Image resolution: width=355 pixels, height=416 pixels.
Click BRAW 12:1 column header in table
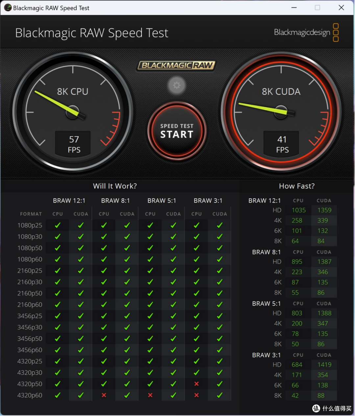point(69,201)
